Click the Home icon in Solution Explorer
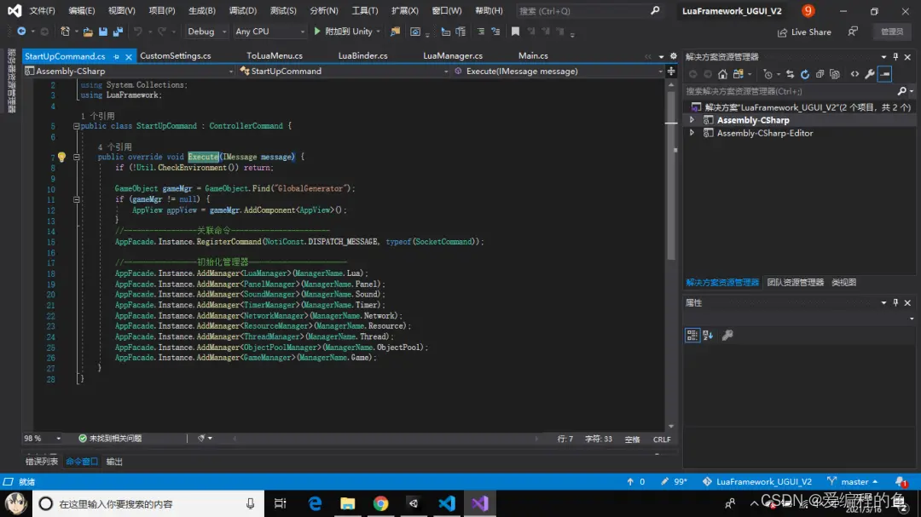This screenshot has height=517, width=921. [x=722, y=74]
